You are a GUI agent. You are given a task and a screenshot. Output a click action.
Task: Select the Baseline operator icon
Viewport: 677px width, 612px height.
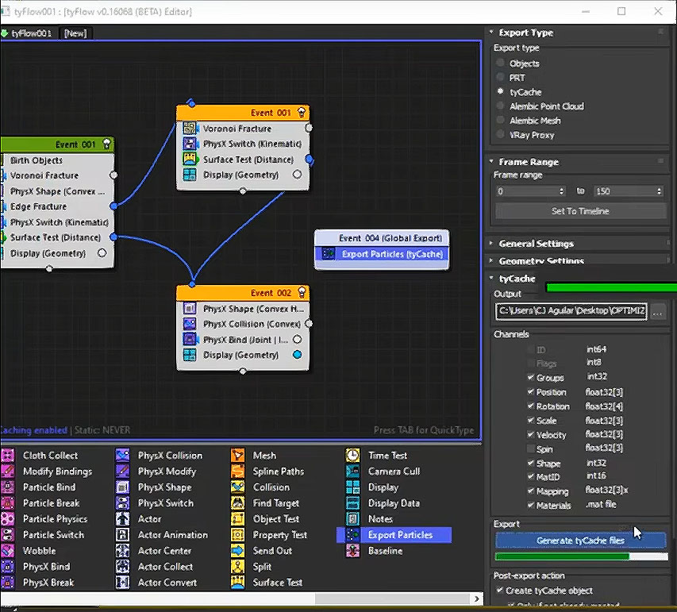(x=352, y=551)
